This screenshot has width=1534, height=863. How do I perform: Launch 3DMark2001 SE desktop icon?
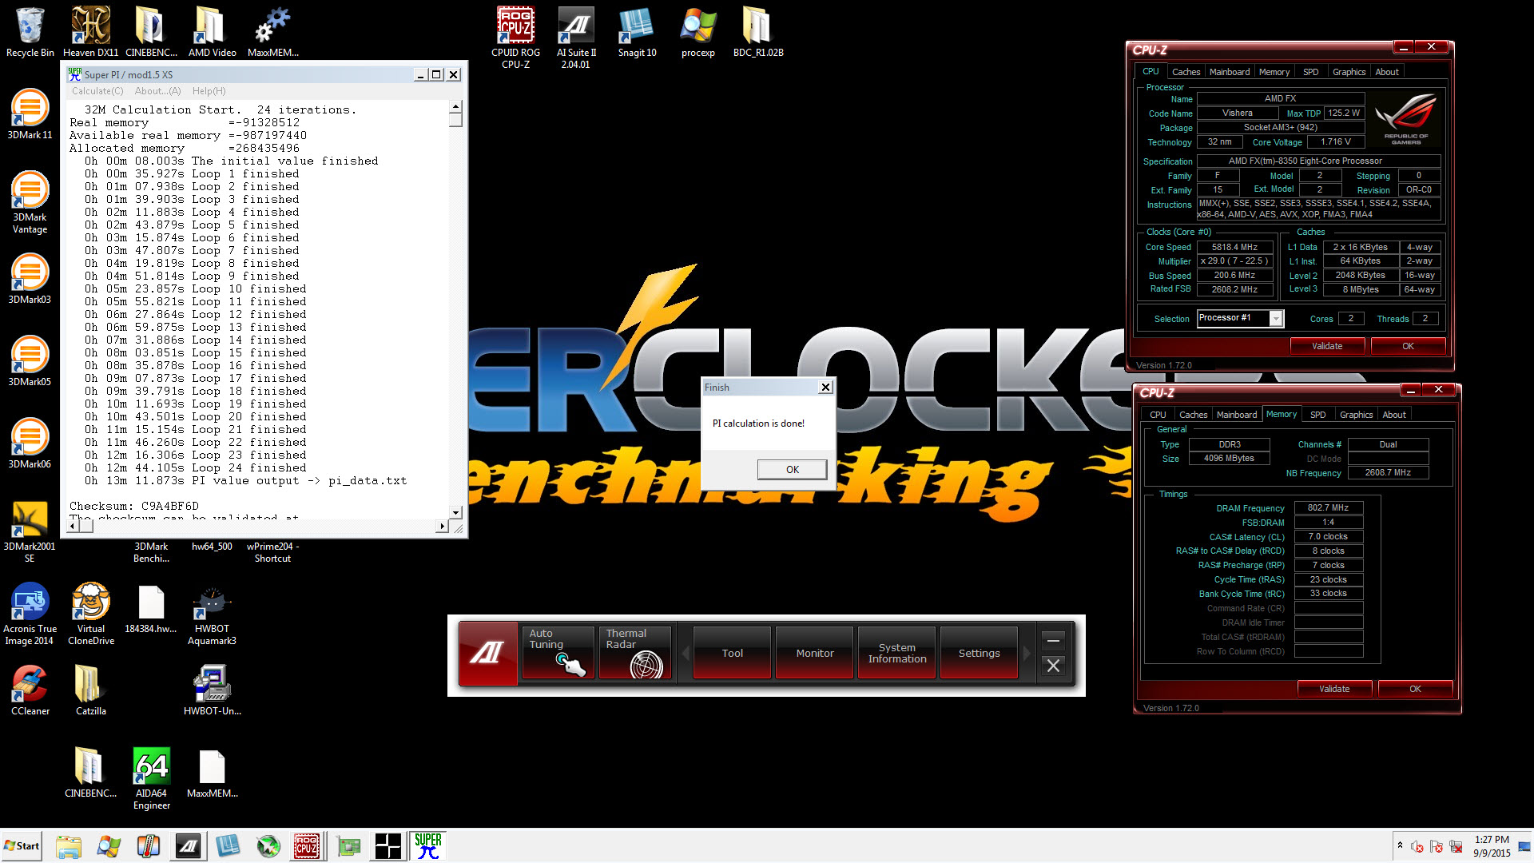[x=30, y=531]
